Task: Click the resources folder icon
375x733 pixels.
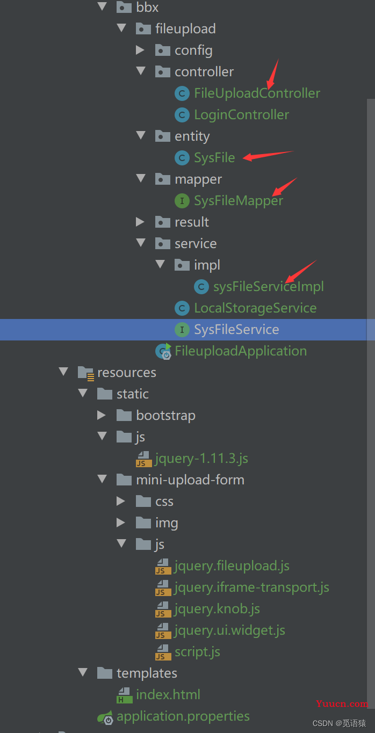Action: tap(86, 373)
